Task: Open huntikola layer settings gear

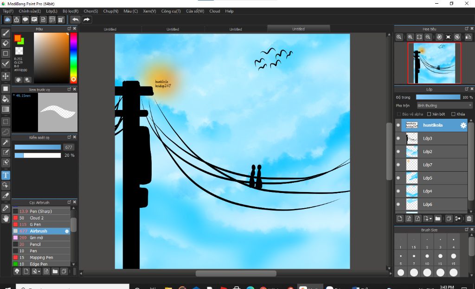Action: (x=463, y=125)
